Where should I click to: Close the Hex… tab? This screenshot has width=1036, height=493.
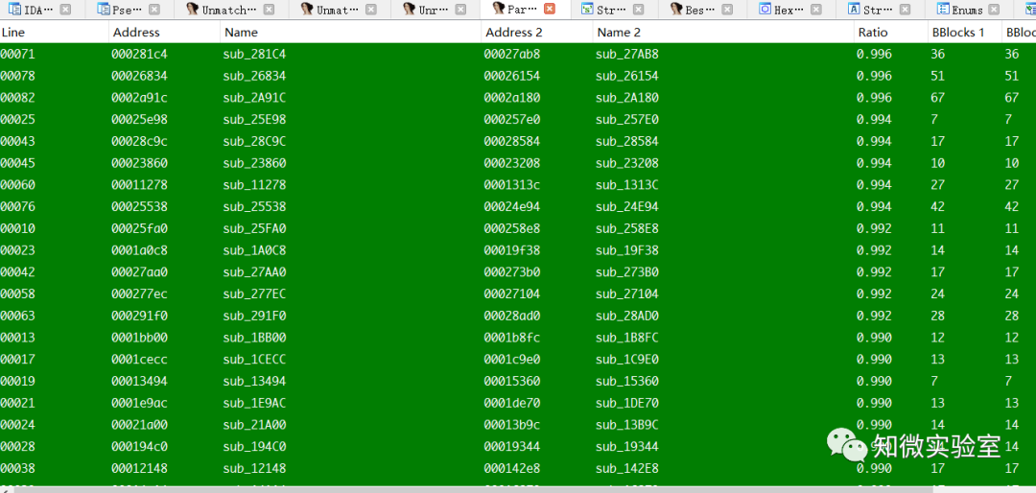pyautogui.click(x=816, y=10)
